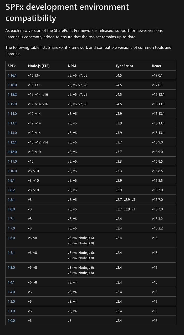Open the struck-through 1.12.0 link
This screenshot has height=335, width=184.
click(12, 152)
